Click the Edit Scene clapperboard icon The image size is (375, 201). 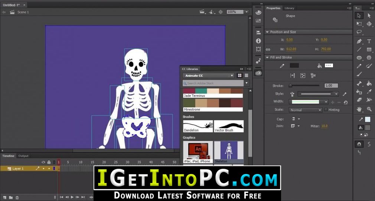(202, 12)
